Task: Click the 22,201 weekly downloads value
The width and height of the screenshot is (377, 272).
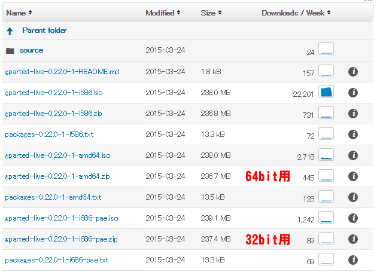Action: point(303,94)
